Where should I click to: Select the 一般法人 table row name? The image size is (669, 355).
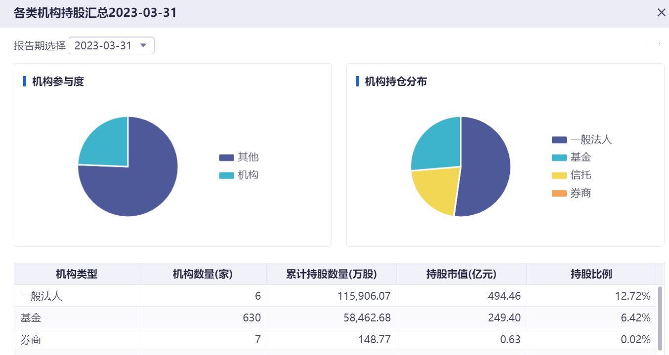coord(41,296)
